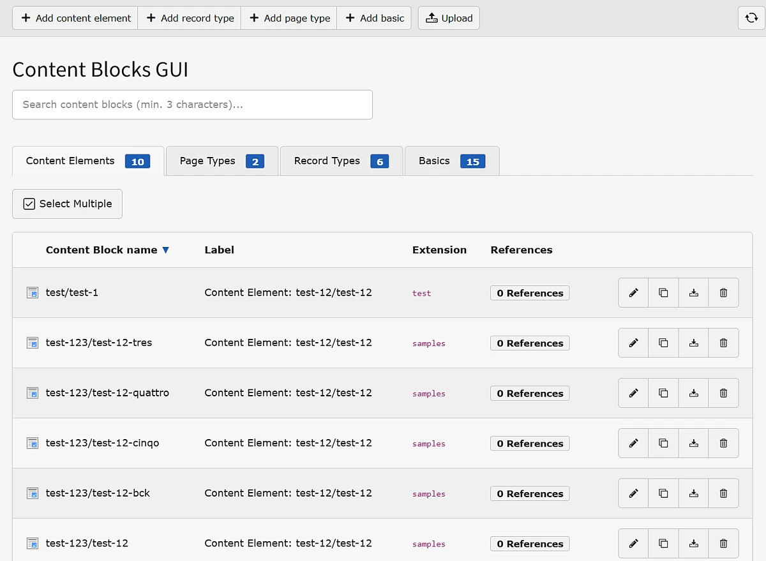Sort by Content Block name arrow

[x=166, y=250]
